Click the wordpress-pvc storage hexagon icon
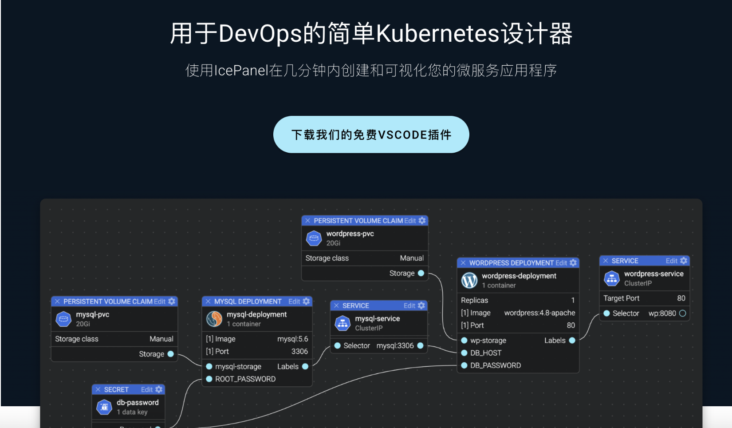This screenshot has width=732, height=428. click(x=314, y=238)
